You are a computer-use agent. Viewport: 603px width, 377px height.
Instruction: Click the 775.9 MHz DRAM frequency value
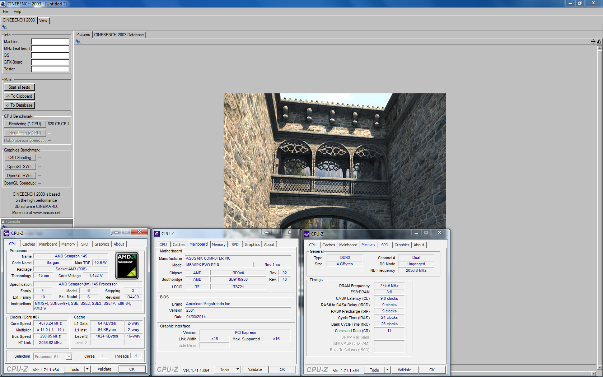[389, 286]
